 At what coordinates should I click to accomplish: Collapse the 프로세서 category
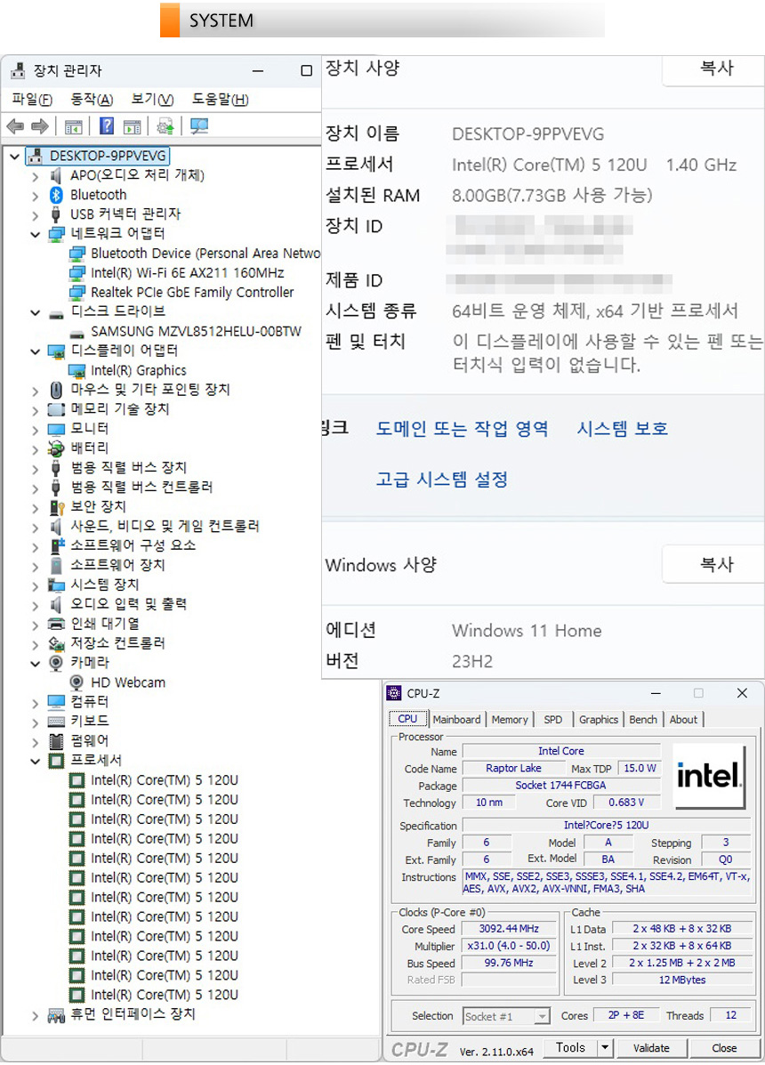(36, 761)
